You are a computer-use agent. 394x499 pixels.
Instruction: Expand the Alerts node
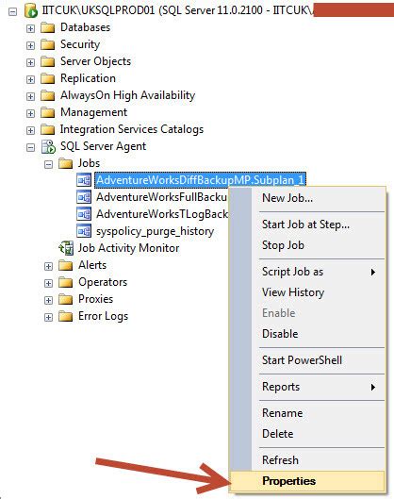click(48, 266)
